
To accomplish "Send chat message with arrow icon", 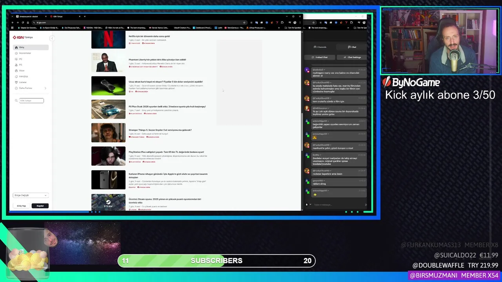I will 366,204.
